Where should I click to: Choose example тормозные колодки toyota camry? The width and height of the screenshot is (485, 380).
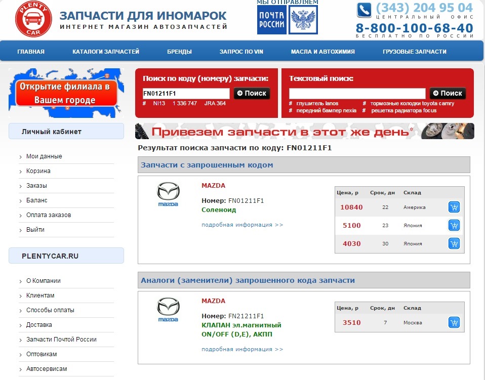[x=412, y=103]
